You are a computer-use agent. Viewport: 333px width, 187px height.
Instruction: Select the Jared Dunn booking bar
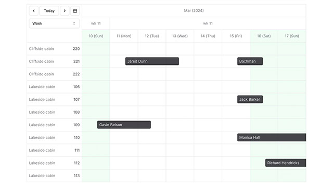[152, 61]
